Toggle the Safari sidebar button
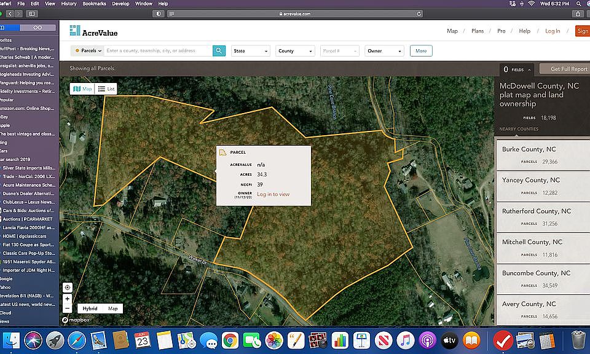This screenshot has width=590, height=354. click(32, 14)
